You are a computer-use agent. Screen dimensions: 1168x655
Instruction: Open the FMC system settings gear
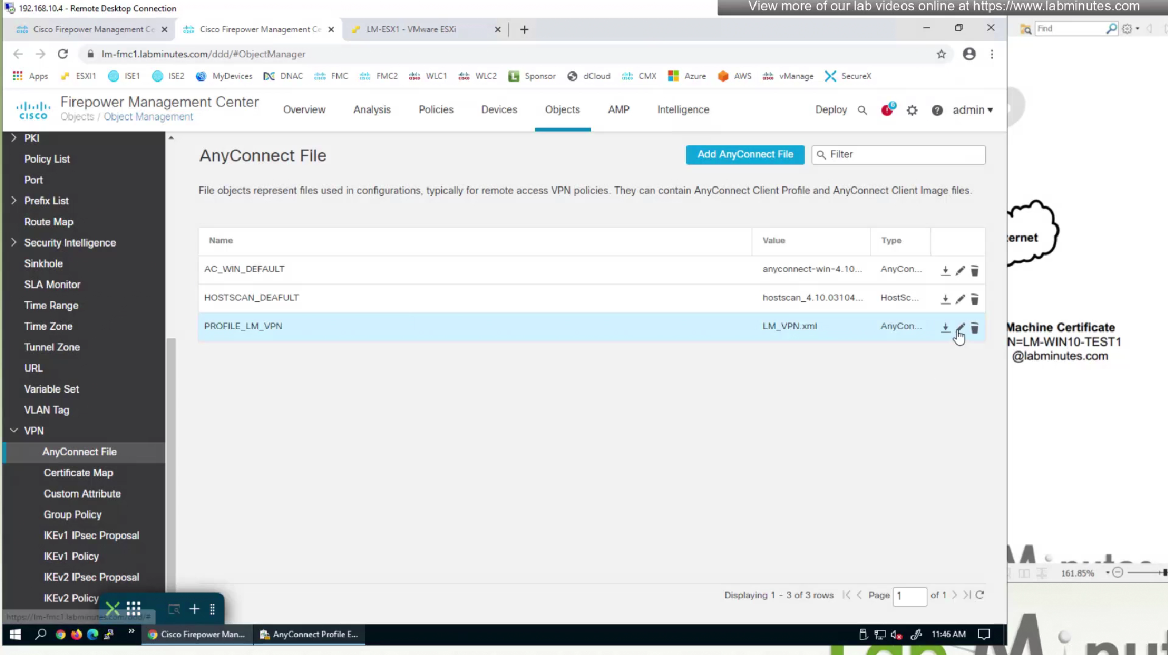(912, 110)
